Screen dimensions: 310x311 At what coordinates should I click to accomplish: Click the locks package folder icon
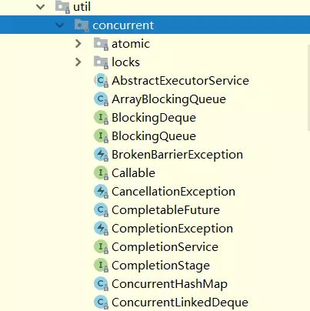click(x=101, y=62)
